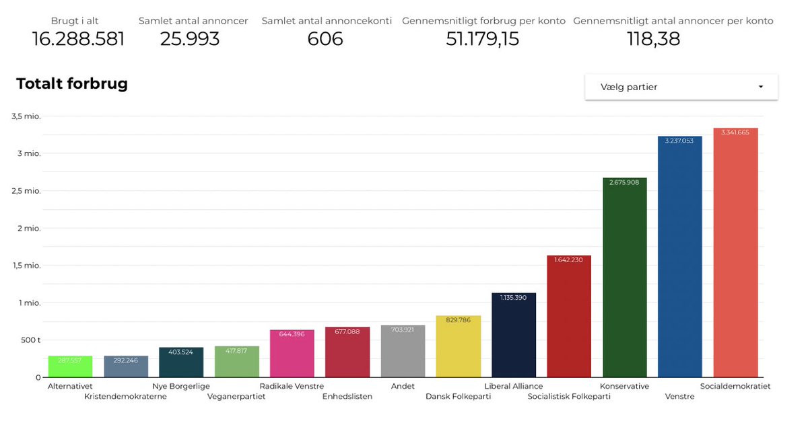Image resolution: width=808 pixels, height=427 pixels.
Task: Click the dark green Konservative bar
Action: pyautogui.click(x=625, y=277)
